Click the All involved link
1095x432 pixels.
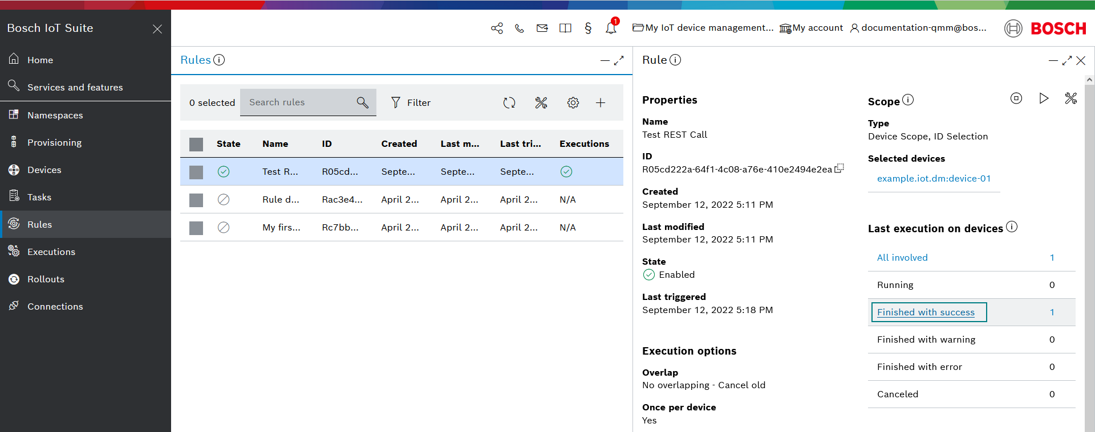(x=902, y=258)
